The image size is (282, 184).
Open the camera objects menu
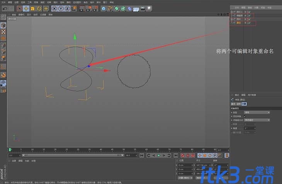[x=143, y=8]
